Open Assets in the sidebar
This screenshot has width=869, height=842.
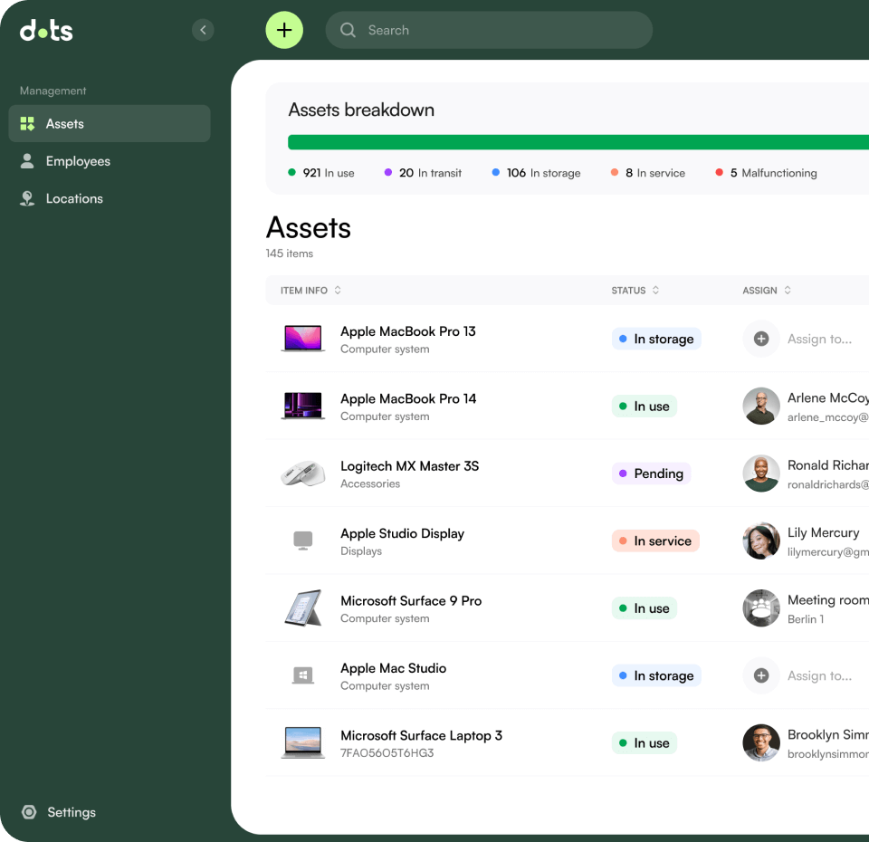tap(110, 124)
